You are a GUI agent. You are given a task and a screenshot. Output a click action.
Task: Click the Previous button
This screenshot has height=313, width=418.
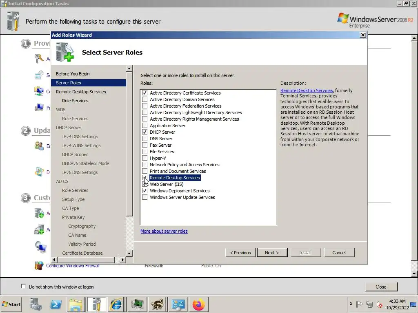[240, 253]
